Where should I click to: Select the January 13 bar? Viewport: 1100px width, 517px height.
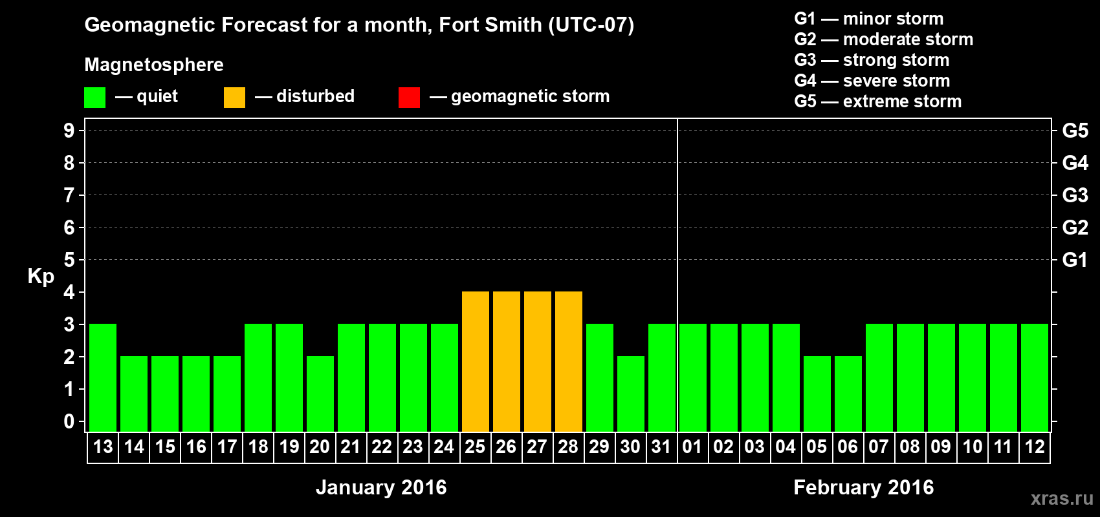point(103,377)
